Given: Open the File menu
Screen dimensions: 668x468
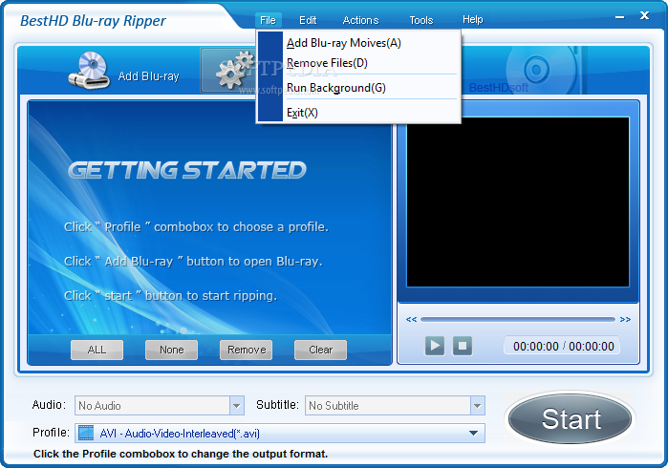Looking at the screenshot, I should pyautogui.click(x=268, y=20).
